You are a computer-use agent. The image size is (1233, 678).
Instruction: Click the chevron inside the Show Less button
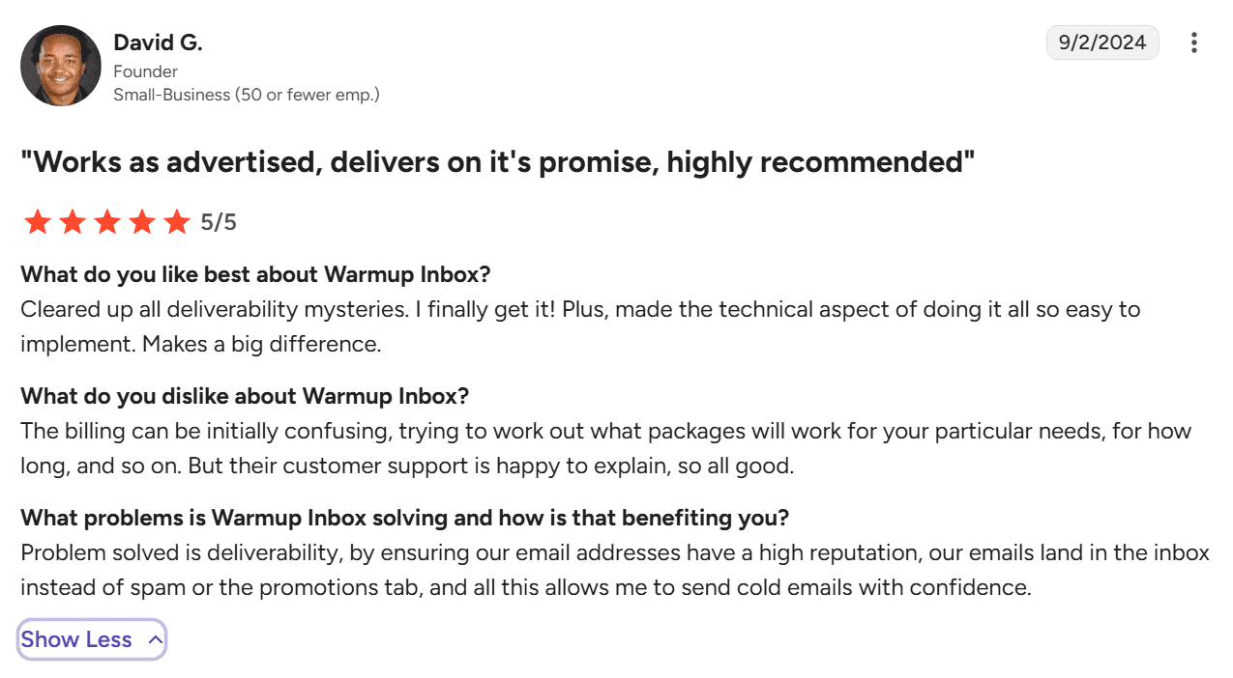153,638
